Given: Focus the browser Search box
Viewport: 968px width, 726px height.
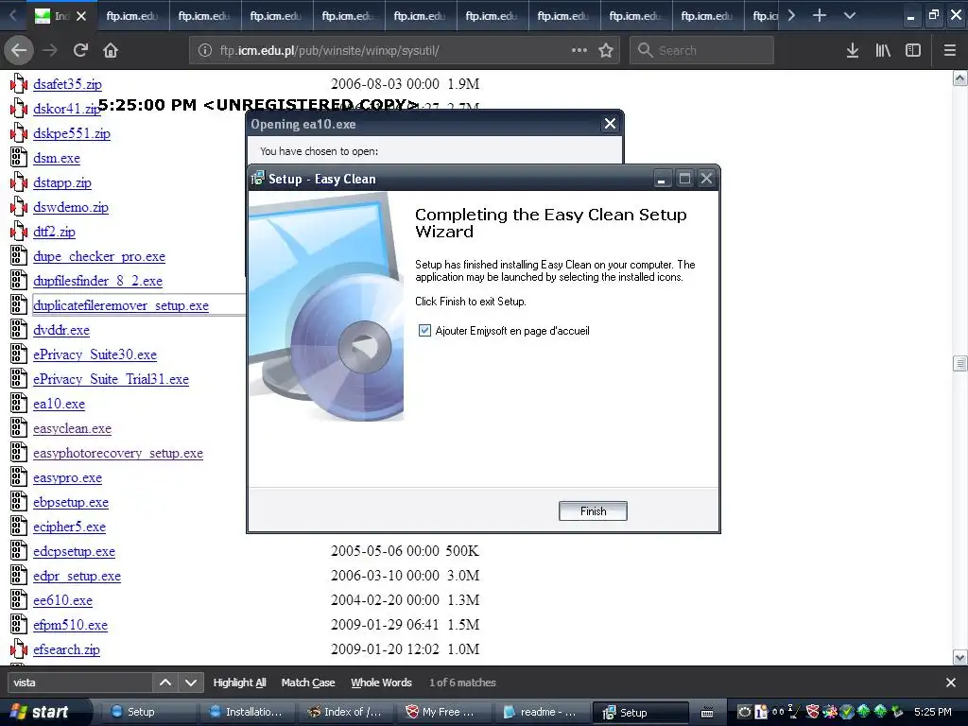Looking at the screenshot, I should (701, 50).
